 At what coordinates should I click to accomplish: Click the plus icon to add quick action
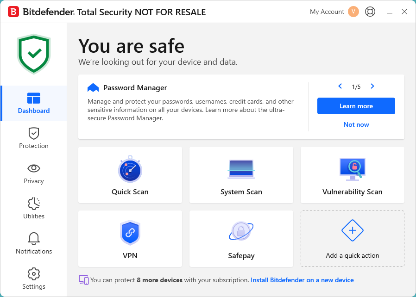tap(352, 230)
